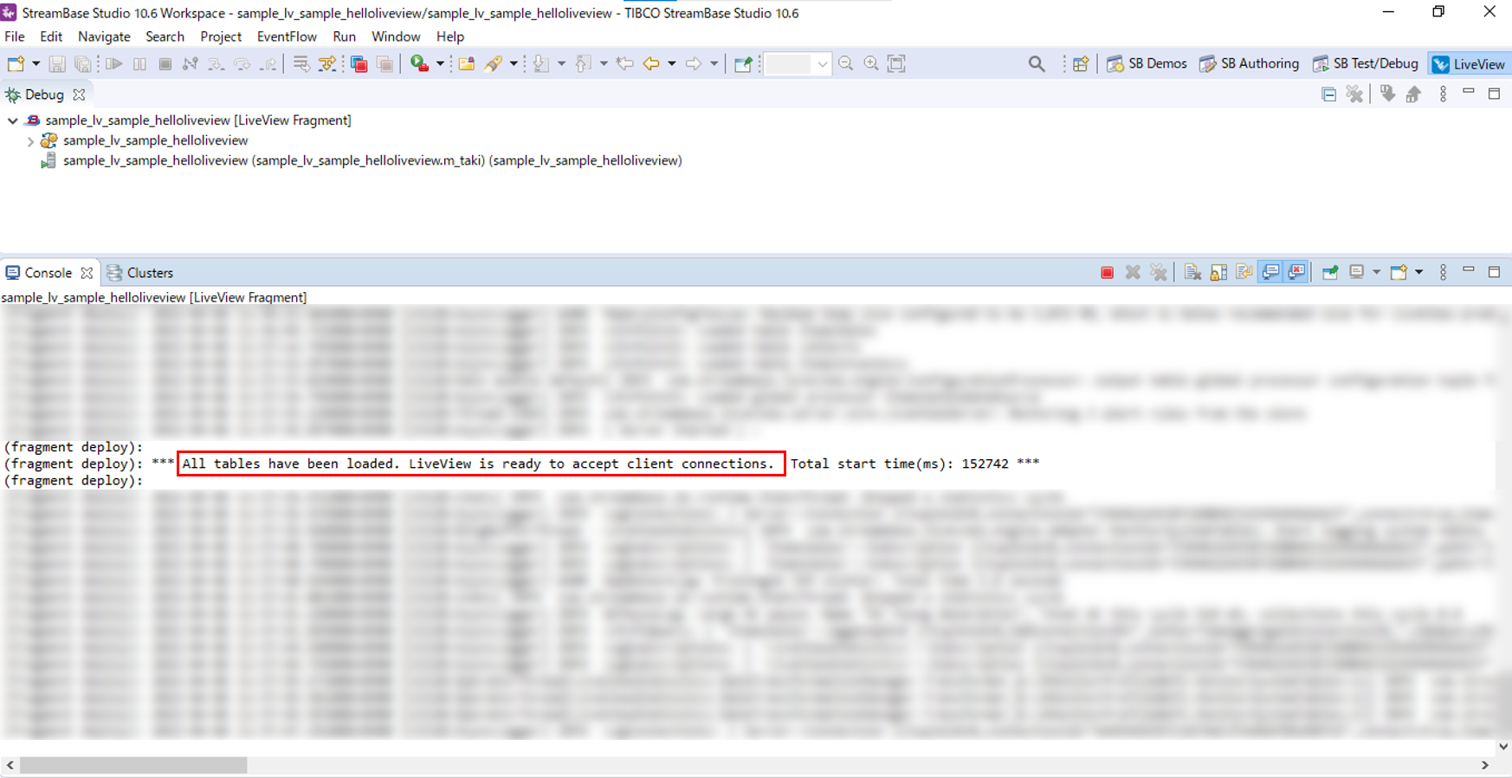Click the Zoom to Fit icon
Image resolution: width=1512 pixels, height=778 pixels.
[897, 64]
